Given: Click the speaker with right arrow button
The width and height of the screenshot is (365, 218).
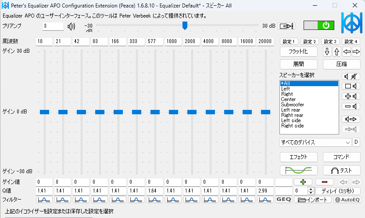Looking at the screenshot, I should pos(351,119).
